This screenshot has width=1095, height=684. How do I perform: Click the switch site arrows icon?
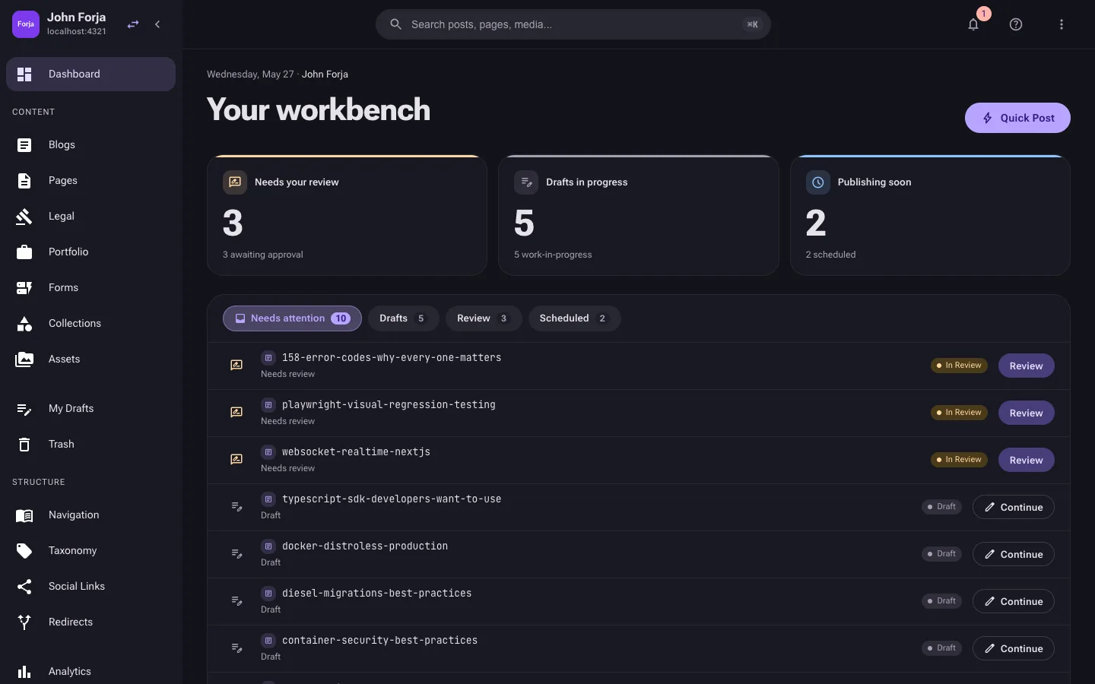(133, 24)
